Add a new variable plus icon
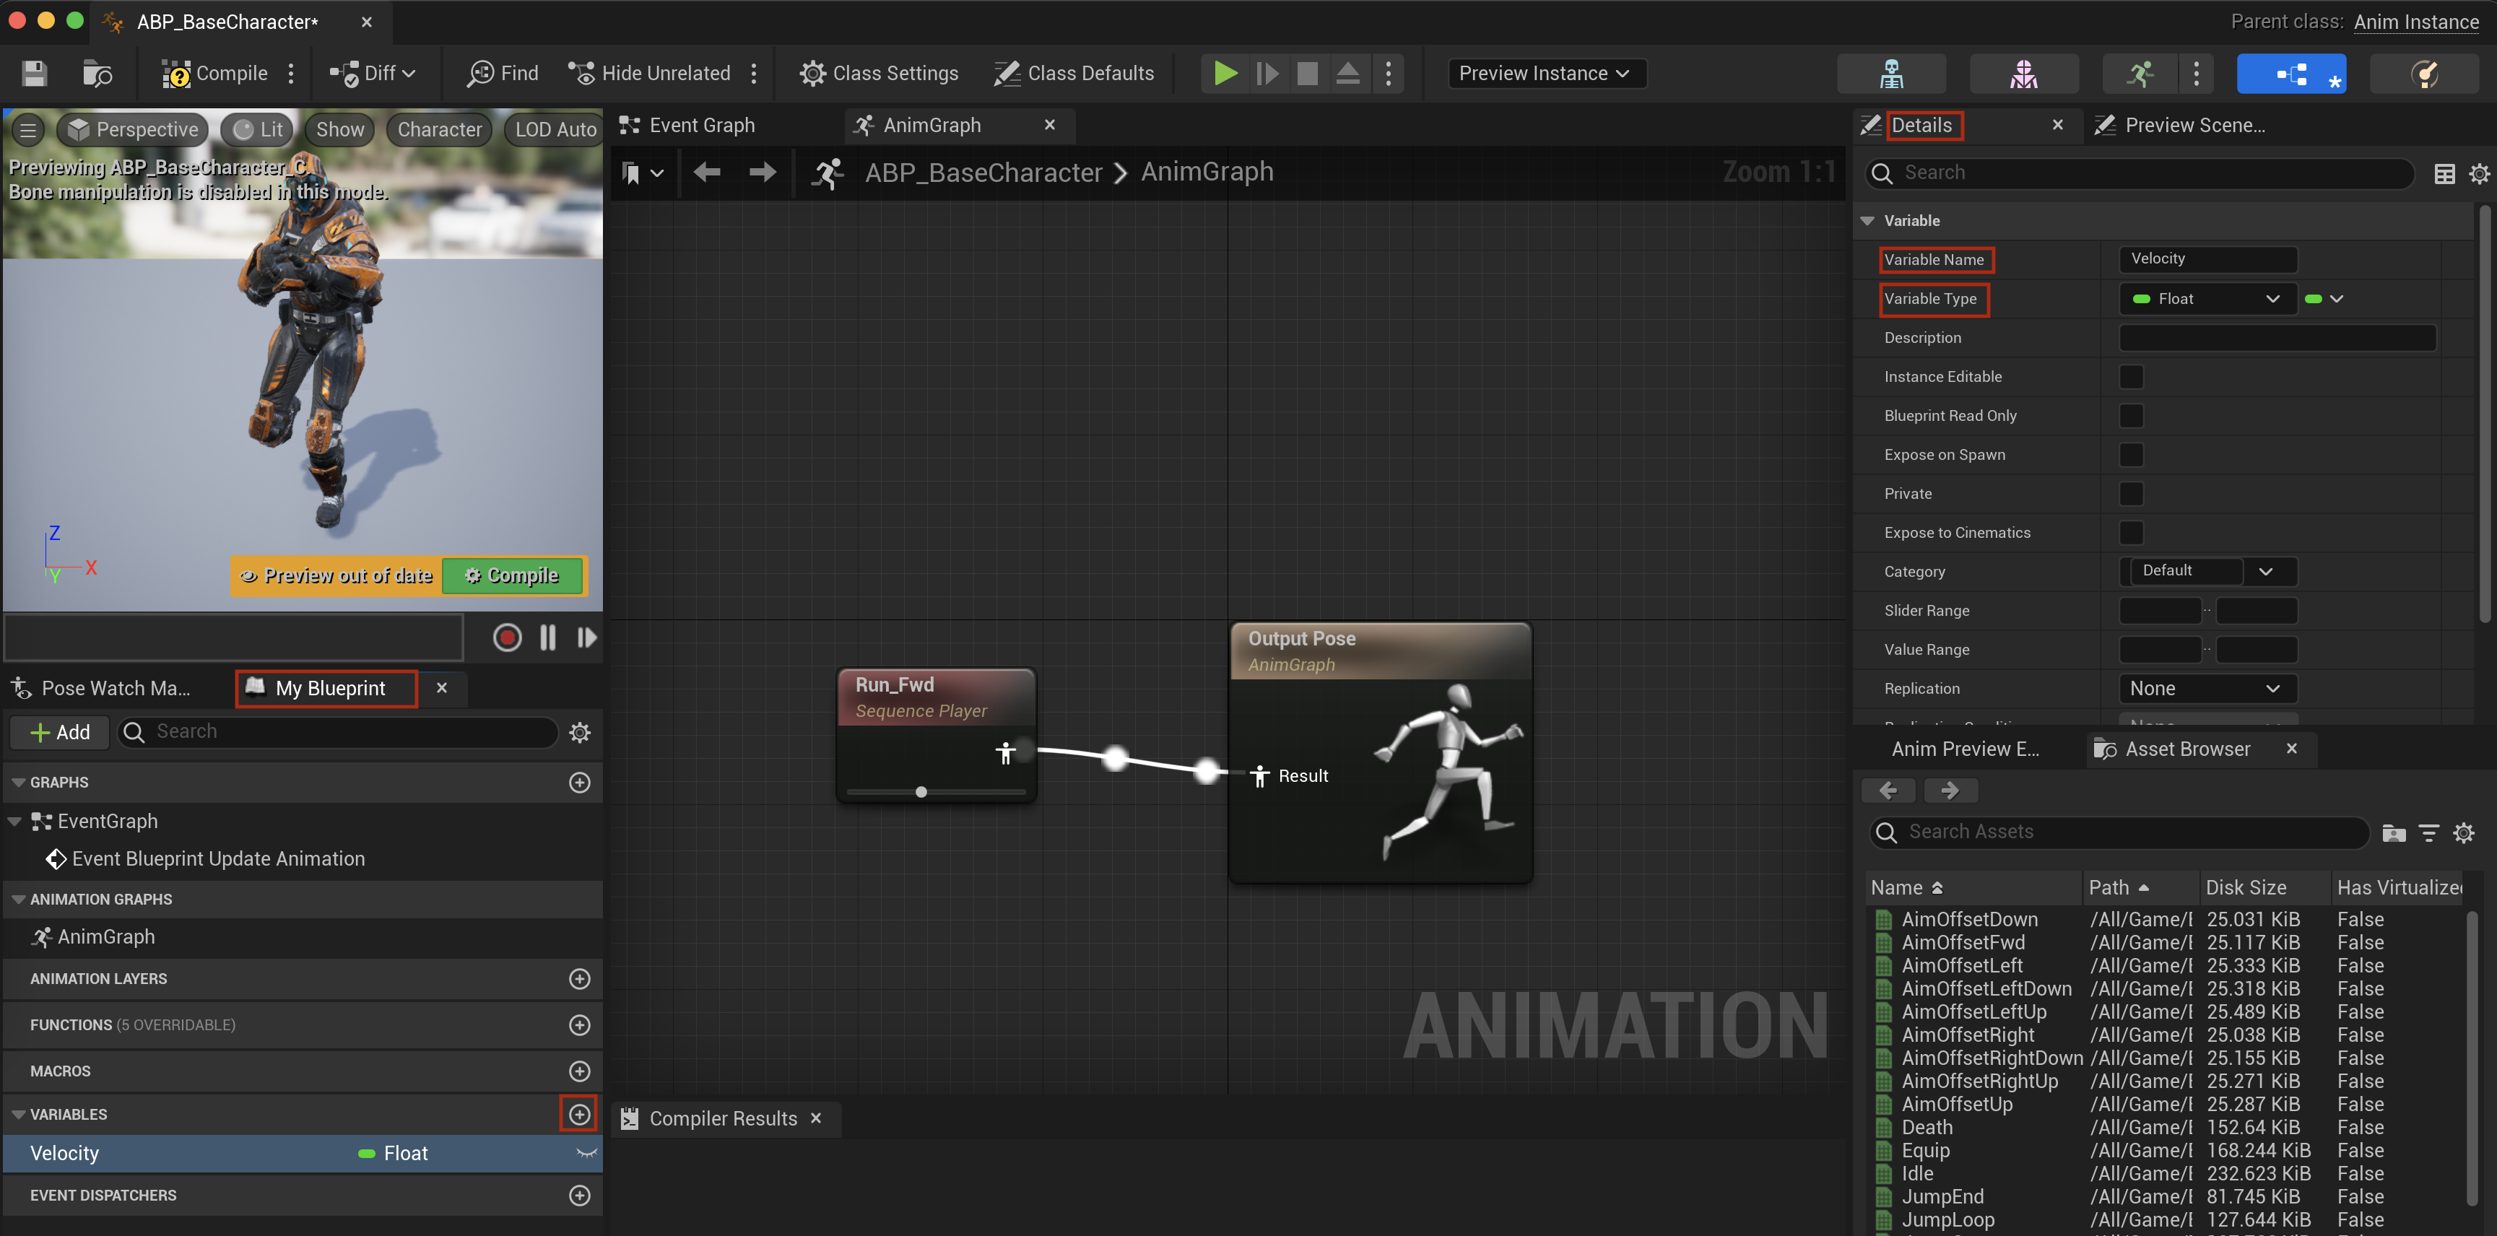This screenshot has height=1236, width=2497. point(580,1114)
